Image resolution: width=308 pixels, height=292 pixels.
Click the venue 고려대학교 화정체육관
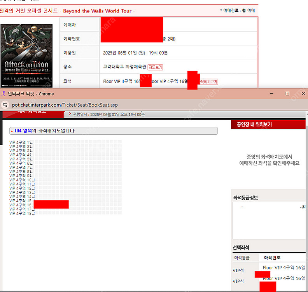pyautogui.click(x=124, y=67)
